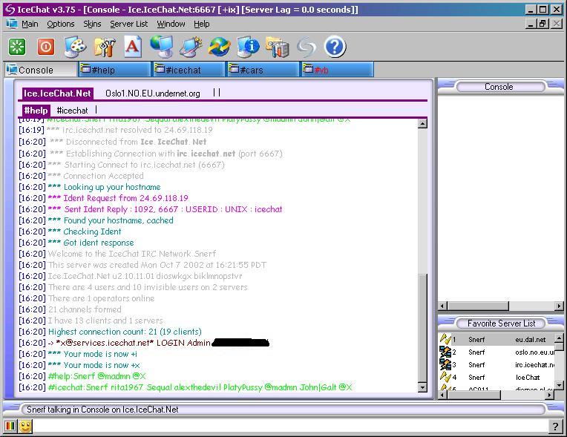Select the Oslo1.NO.EU.undernet.org server tab
The image size is (567, 437).
pyautogui.click(x=153, y=93)
